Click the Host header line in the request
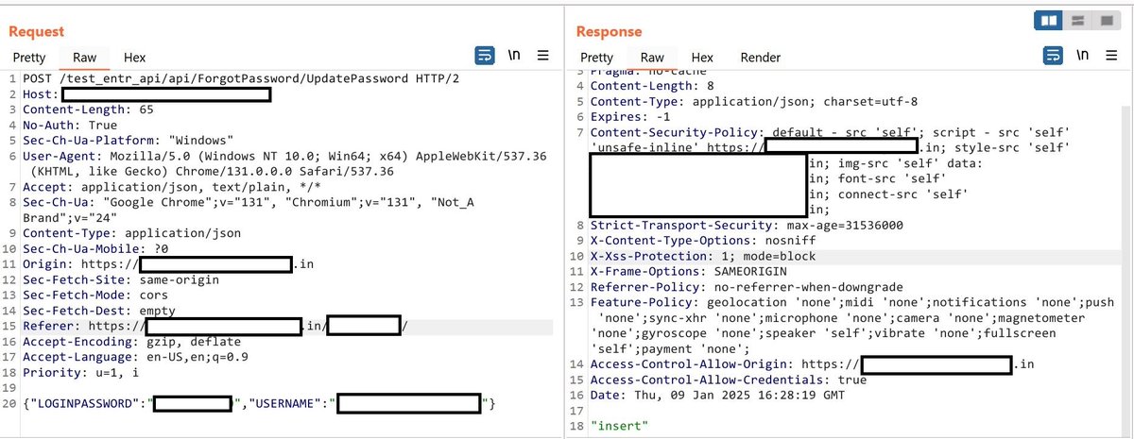Viewport: 1134px width, 439px height. [146, 93]
